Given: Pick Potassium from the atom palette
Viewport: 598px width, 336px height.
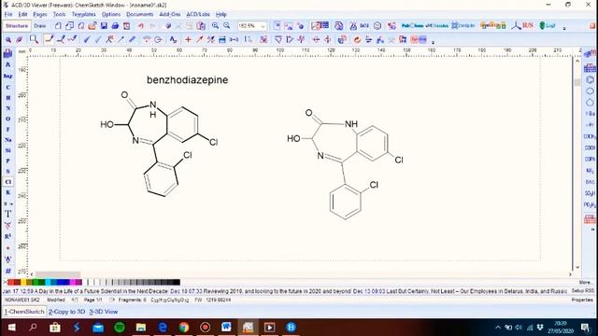Looking at the screenshot, I should [8, 192].
